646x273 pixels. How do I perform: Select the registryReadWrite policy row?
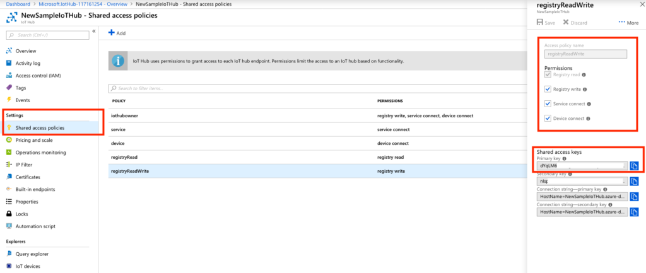(317, 171)
